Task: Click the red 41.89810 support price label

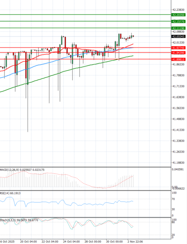Action: [x=178, y=59]
